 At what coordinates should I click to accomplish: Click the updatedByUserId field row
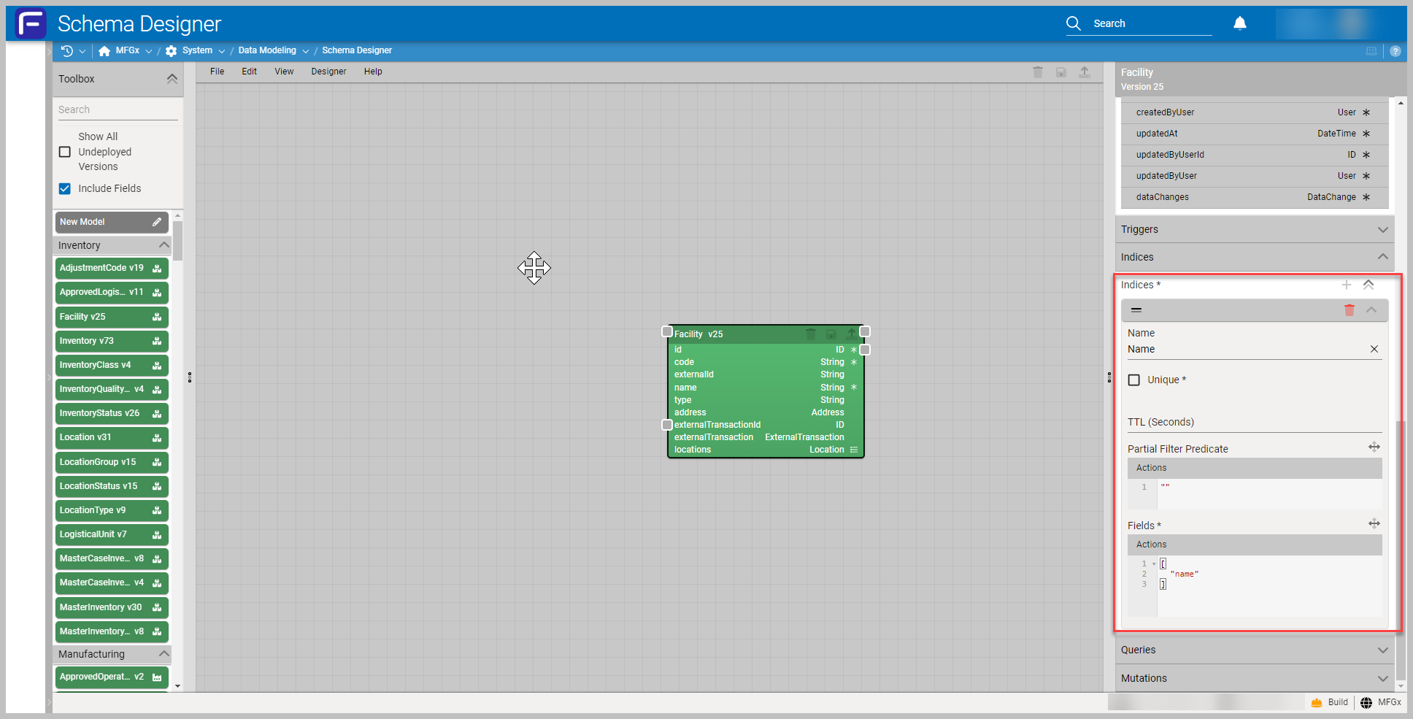pyautogui.click(x=1255, y=155)
